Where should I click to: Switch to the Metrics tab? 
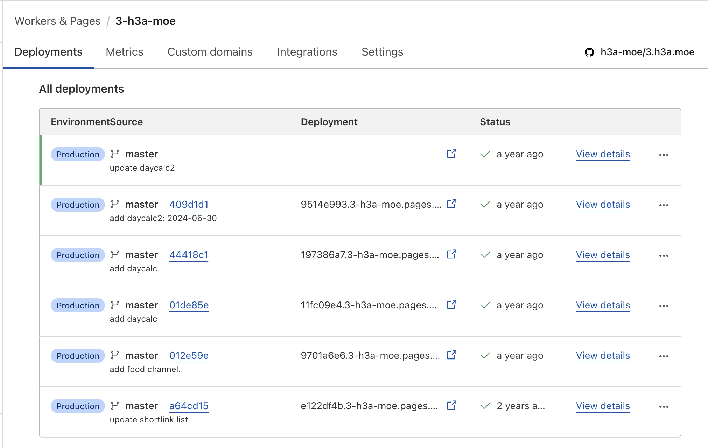tap(125, 52)
